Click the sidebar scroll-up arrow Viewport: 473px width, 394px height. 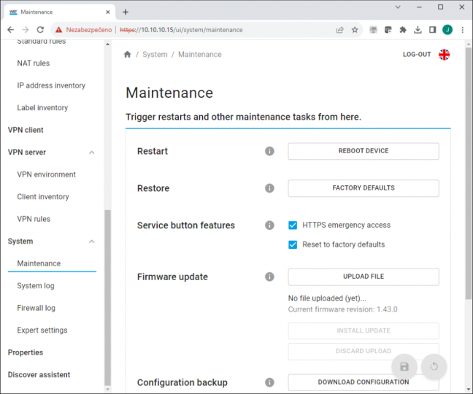108,44
